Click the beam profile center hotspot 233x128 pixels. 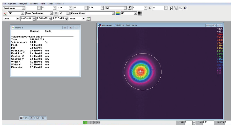pos(141,72)
